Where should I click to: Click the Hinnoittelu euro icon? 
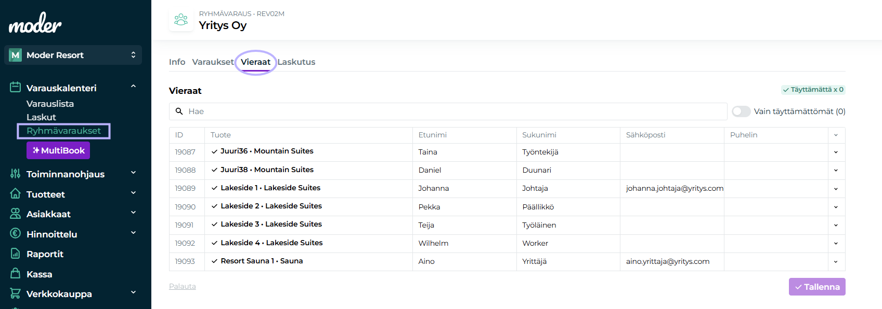[x=16, y=234]
